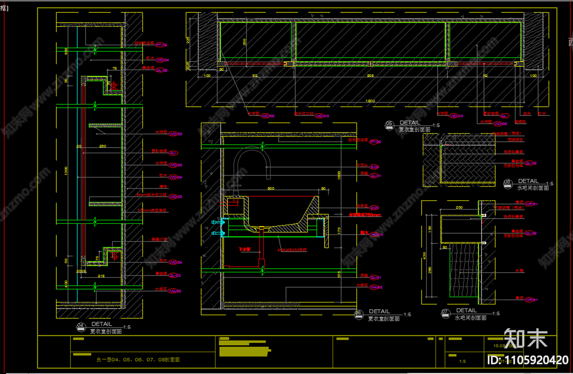573x374 pixels.
Task: Select title '水吧间剖面图' under detail 07
Action: pos(470,318)
